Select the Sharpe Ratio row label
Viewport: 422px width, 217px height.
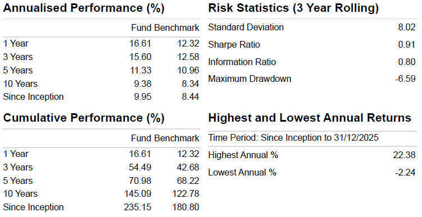(234, 45)
